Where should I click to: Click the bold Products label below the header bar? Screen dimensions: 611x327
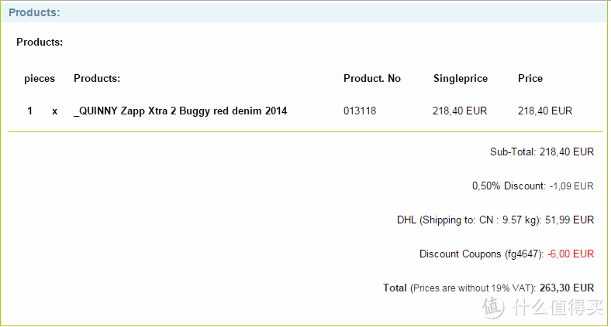(40, 42)
